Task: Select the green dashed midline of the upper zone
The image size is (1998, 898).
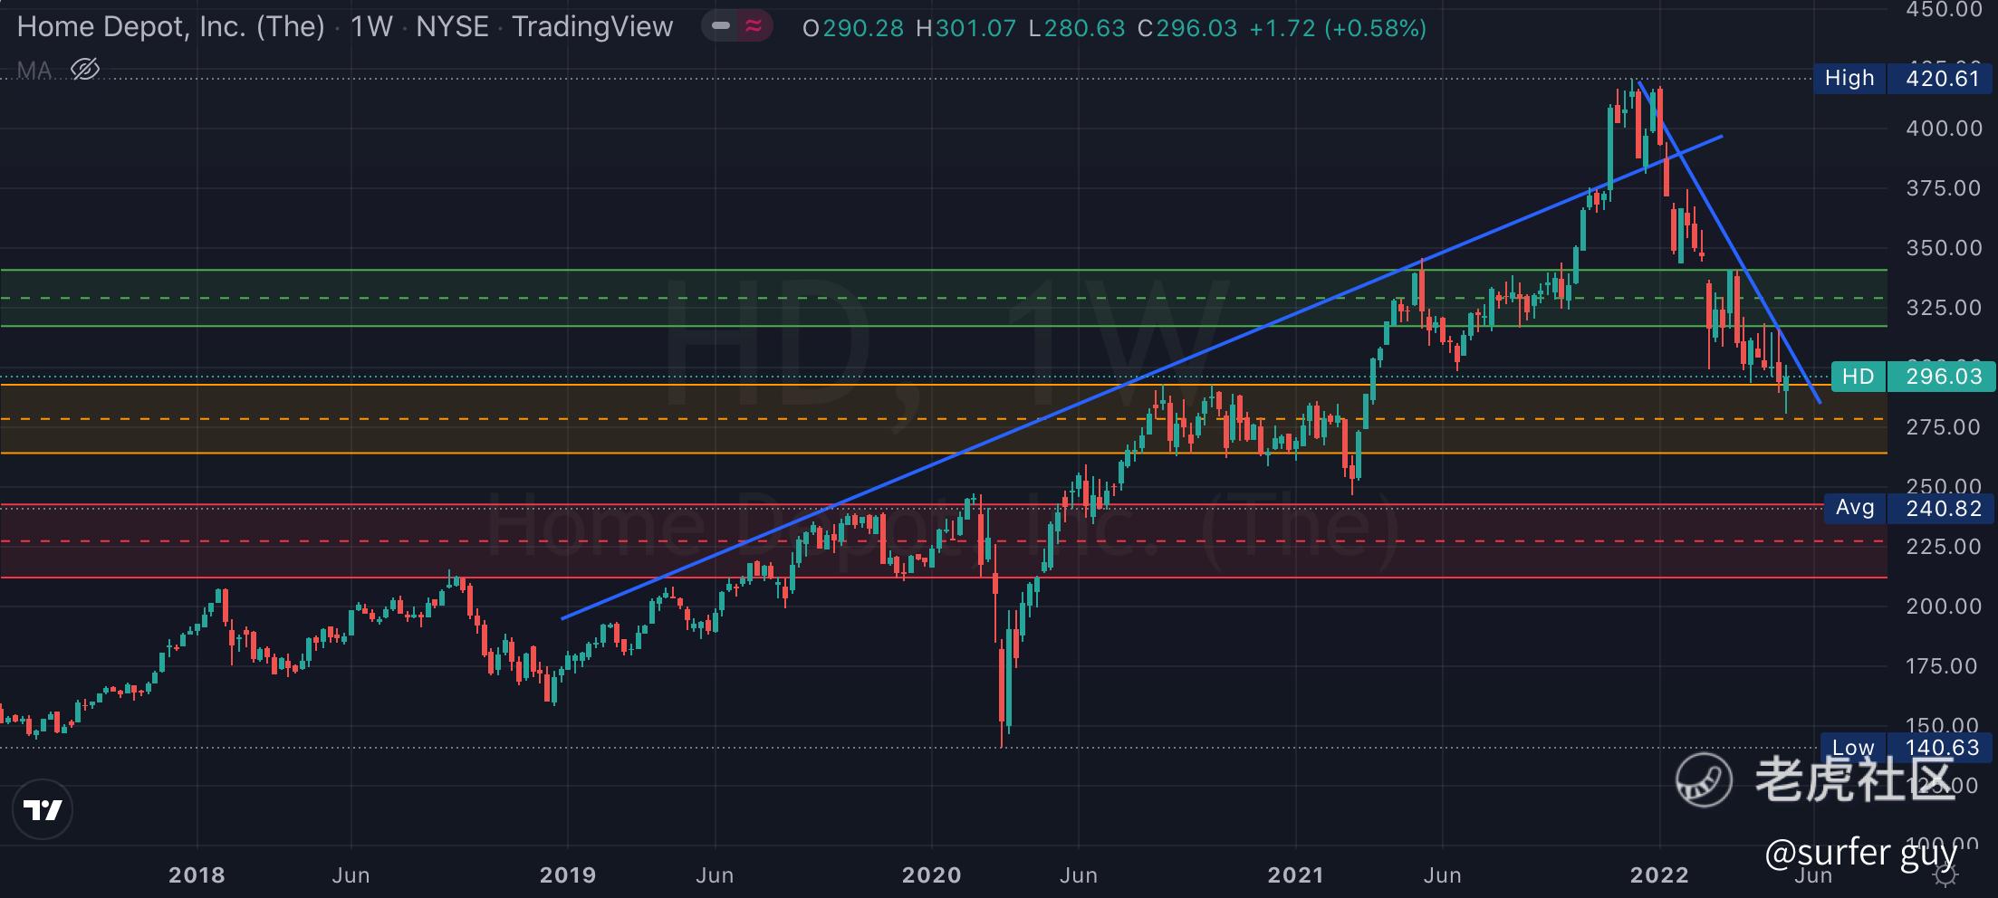Action: [944, 298]
